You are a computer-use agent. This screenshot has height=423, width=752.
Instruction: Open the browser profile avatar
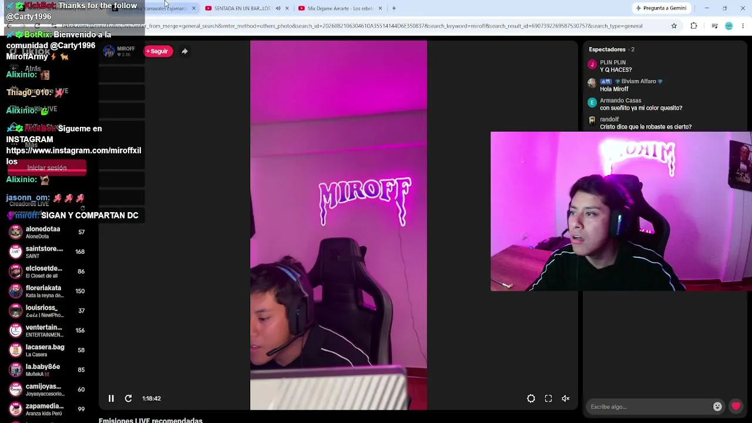point(729,26)
